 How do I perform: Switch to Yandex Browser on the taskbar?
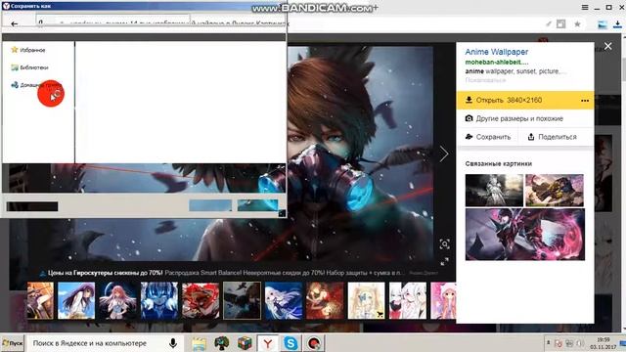click(x=267, y=343)
